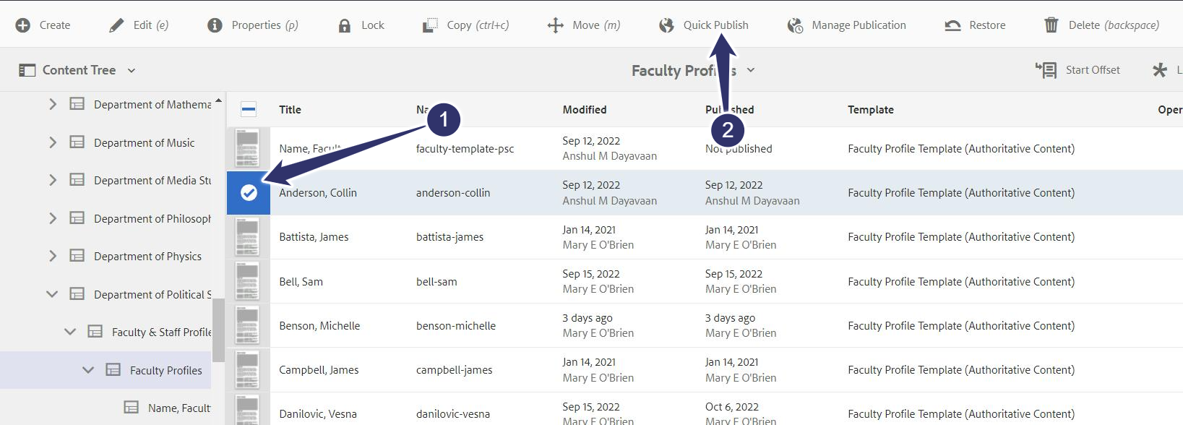Click the Lock padlock icon
The width and height of the screenshot is (1183, 425).
[x=345, y=25]
